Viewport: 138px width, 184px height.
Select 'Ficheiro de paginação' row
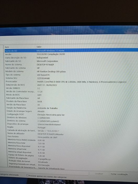point(18,158)
